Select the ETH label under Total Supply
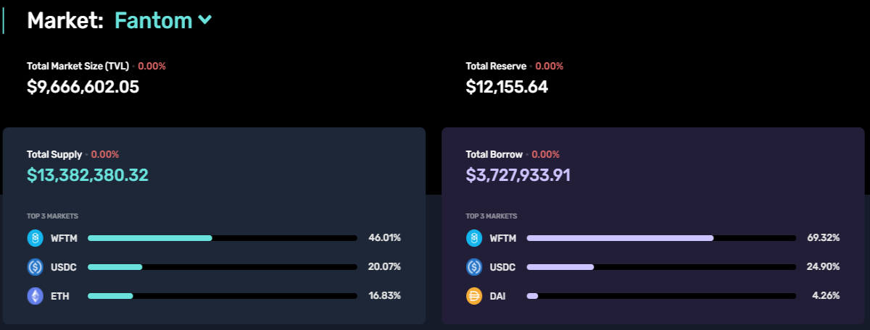 59,296
